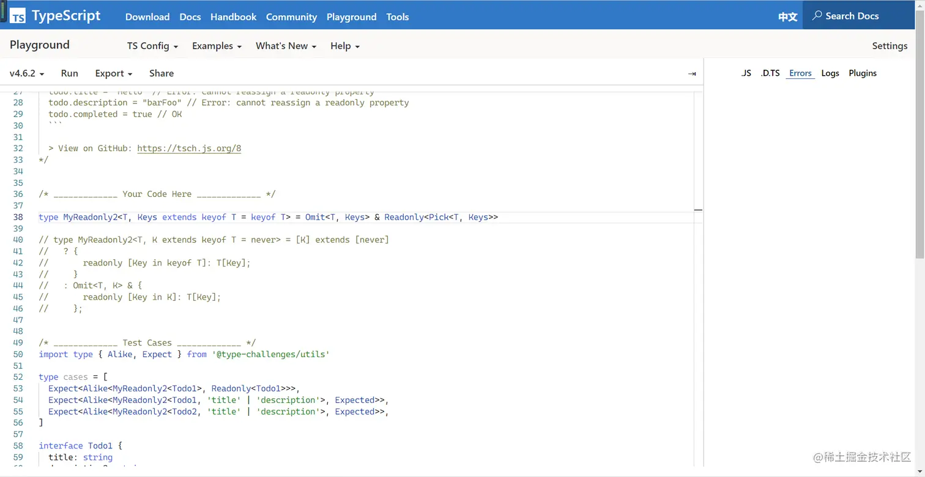Open the Export dropdown
Screen dimensions: 925x477
pyautogui.click(x=114, y=73)
